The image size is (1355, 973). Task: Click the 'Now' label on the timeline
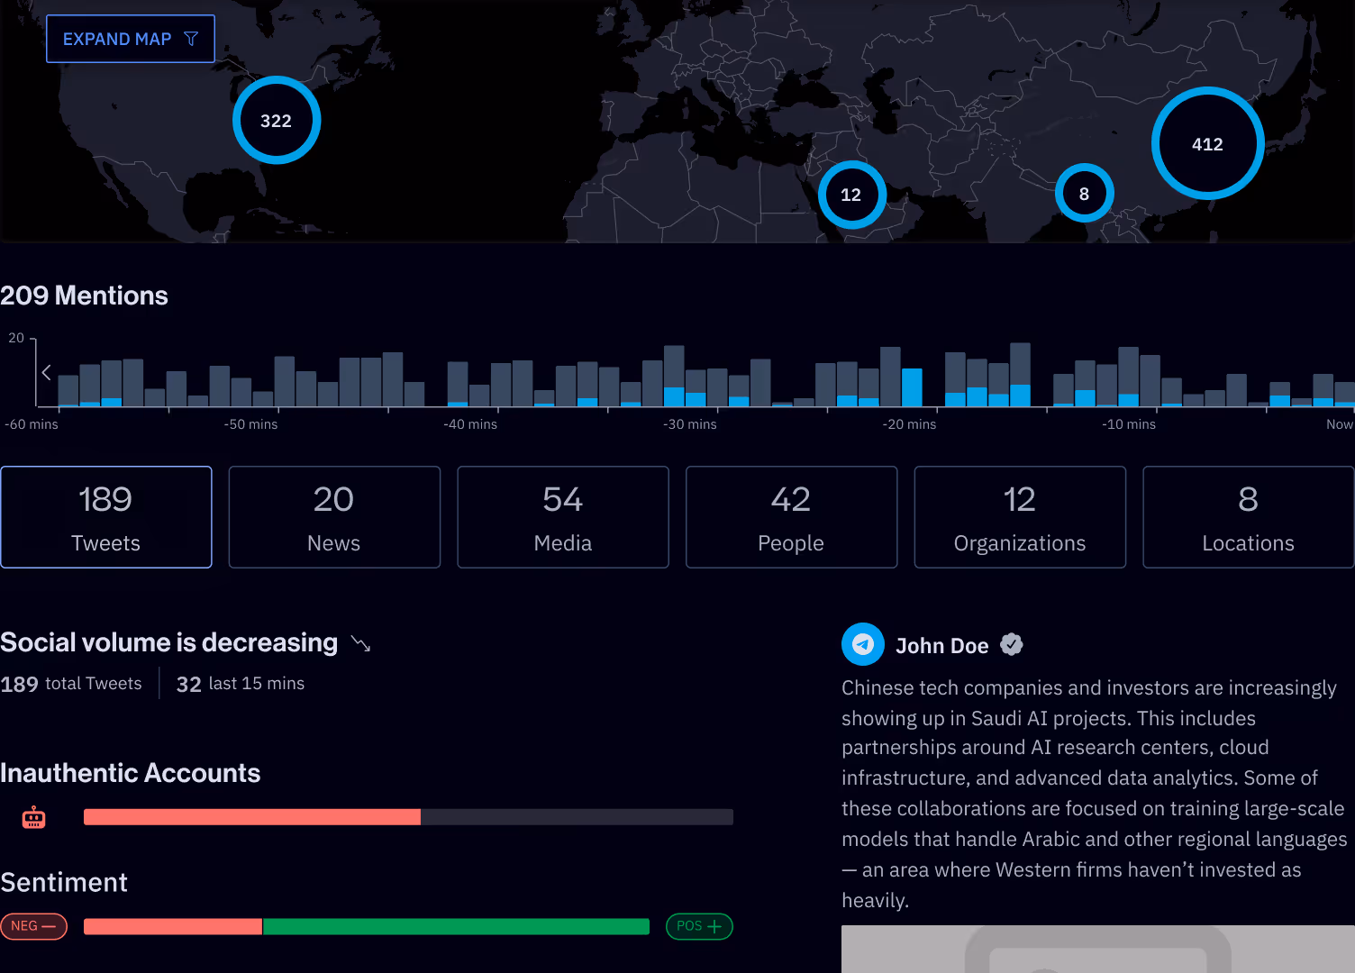coord(1340,424)
